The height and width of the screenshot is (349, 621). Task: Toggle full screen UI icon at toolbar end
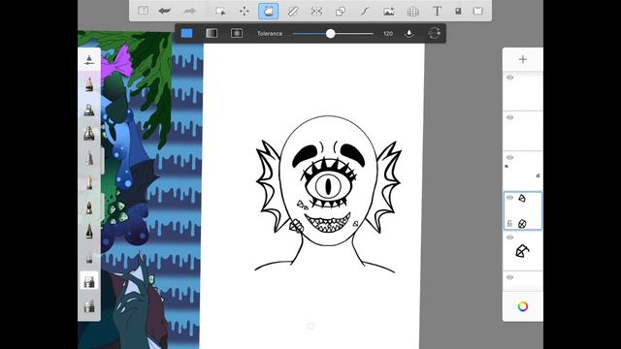click(x=477, y=11)
